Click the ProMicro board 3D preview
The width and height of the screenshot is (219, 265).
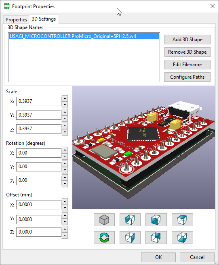[143, 148]
